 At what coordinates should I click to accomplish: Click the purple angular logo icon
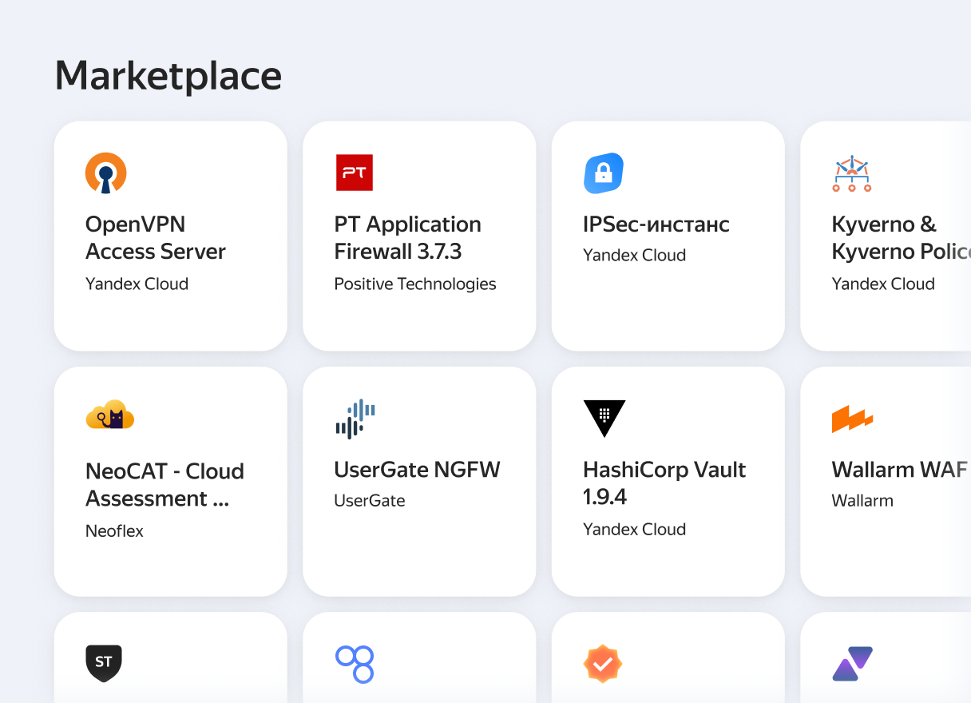coord(852,664)
